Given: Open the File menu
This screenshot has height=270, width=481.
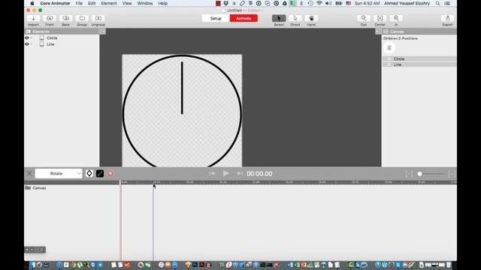Looking at the screenshot, I should [79, 3].
